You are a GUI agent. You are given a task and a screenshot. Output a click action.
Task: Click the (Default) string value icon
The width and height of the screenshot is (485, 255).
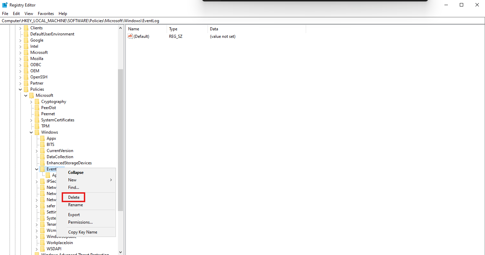130,36
